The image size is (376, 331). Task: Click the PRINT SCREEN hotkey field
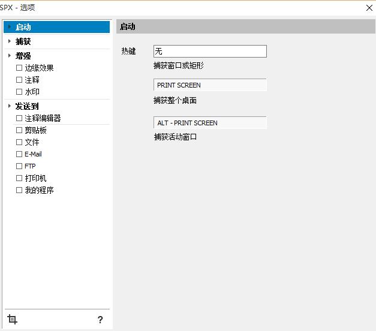[210, 85]
